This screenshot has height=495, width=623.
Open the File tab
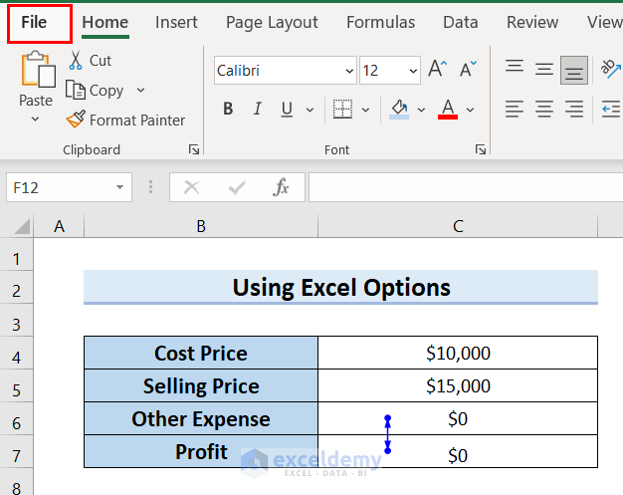(x=34, y=22)
